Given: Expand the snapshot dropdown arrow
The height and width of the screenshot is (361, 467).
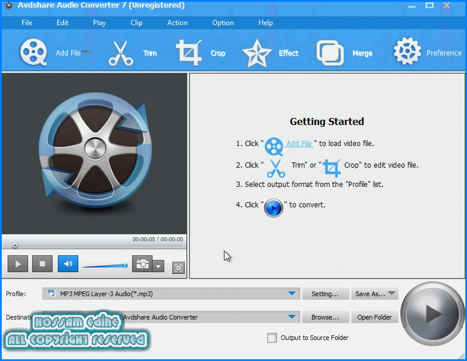Looking at the screenshot, I should click(158, 266).
